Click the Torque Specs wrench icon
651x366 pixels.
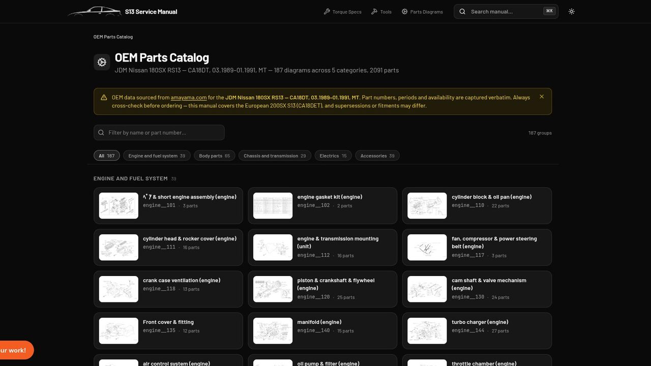327,12
